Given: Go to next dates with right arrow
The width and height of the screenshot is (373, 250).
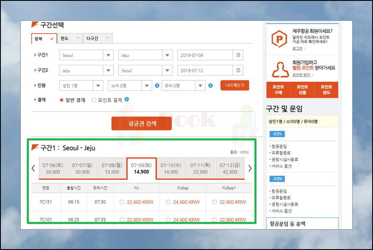Looking at the screenshot, I should click(250, 168).
